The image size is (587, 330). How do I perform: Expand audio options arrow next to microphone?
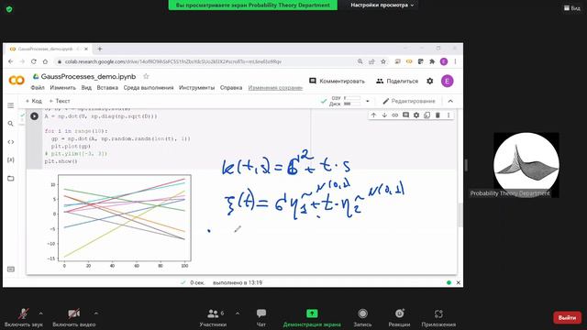(40, 313)
